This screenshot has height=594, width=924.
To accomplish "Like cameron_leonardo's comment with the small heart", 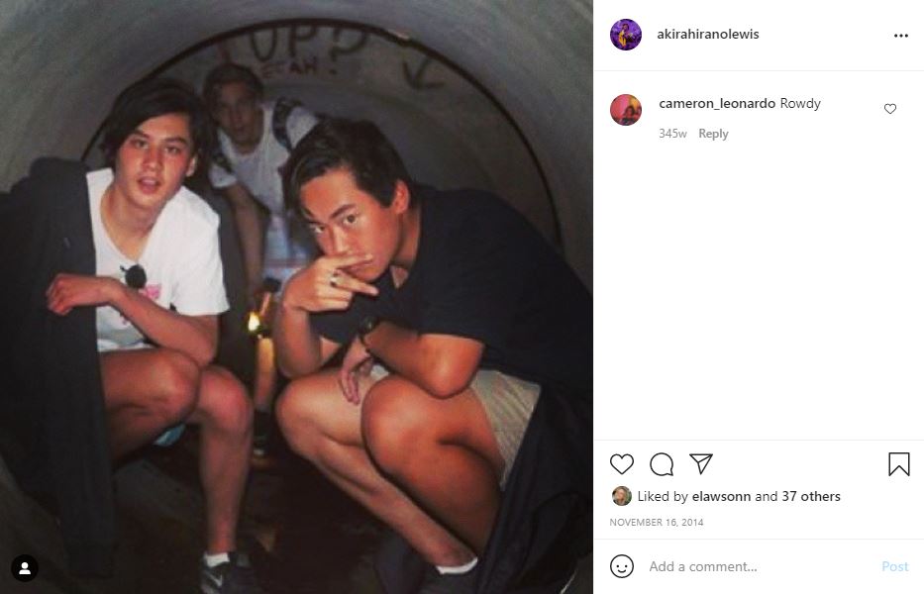I will 889,109.
